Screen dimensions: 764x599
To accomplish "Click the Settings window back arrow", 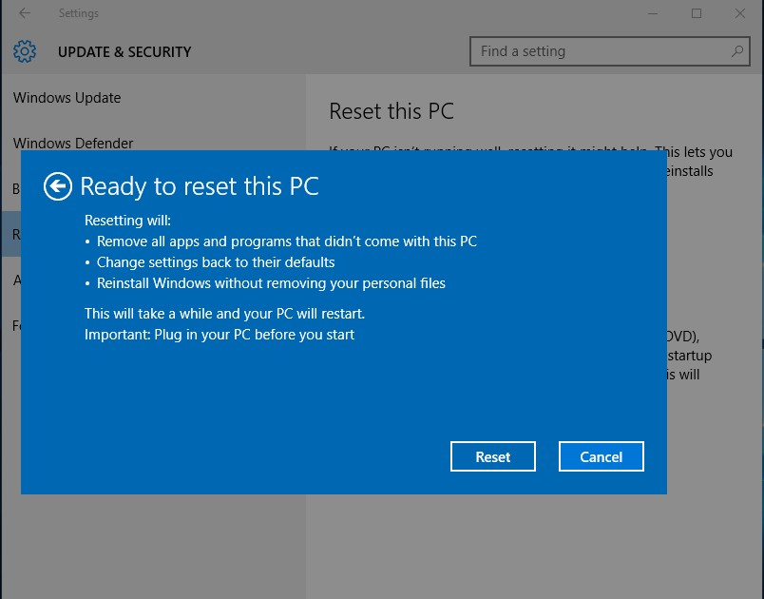I will click(x=25, y=13).
